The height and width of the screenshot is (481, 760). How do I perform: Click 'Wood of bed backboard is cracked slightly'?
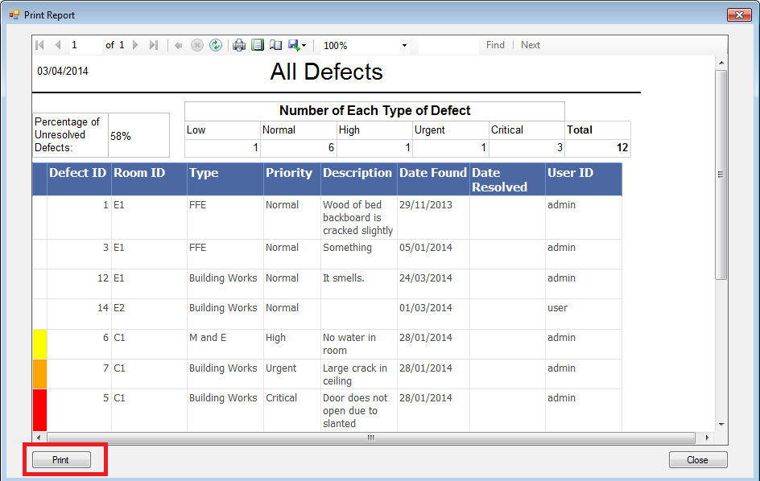tap(357, 217)
